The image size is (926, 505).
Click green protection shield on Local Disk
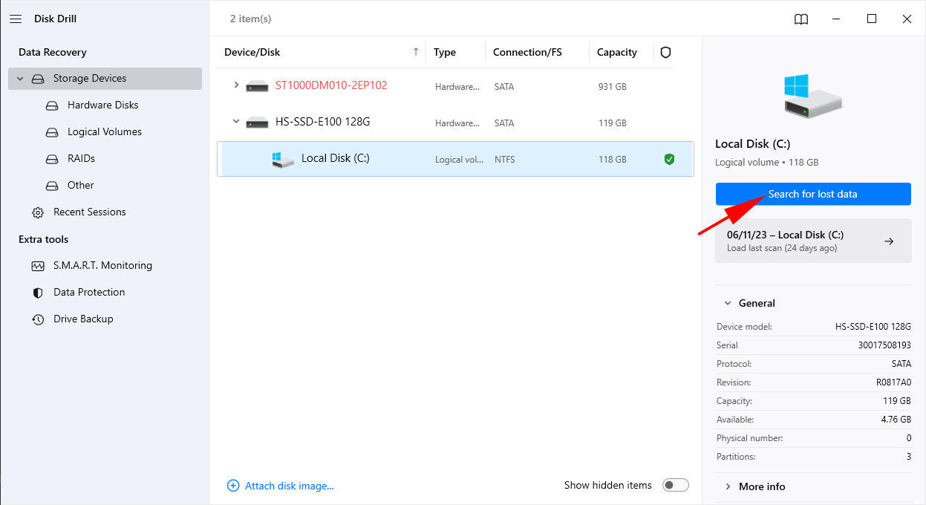(x=669, y=159)
